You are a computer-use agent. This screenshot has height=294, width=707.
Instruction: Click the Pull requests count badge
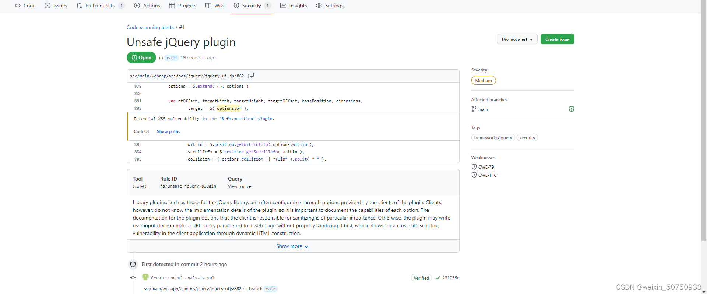click(122, 6)
